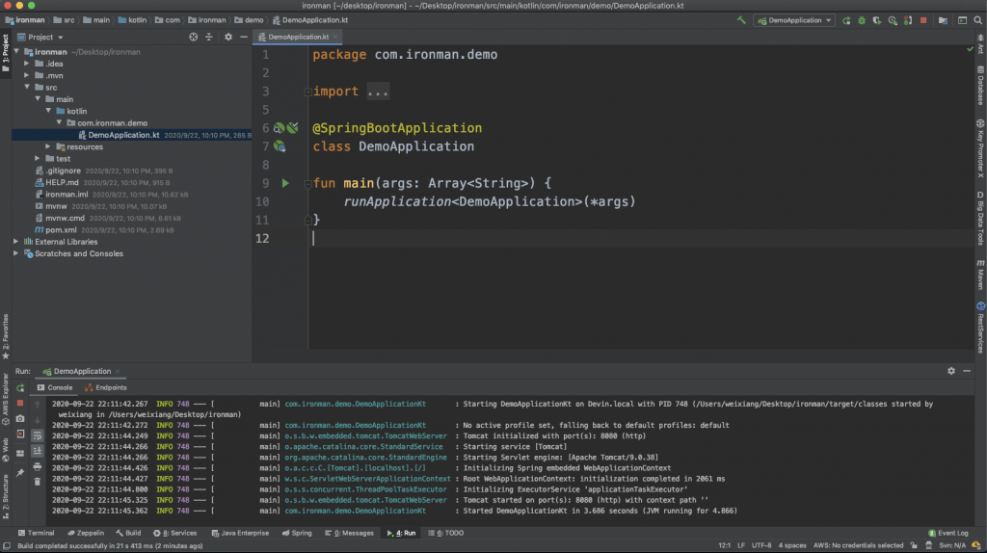The image size is (987, 553).
Task: Toggle the Pin Tab icon in the Run panel
Action: (x=20, y=473)
